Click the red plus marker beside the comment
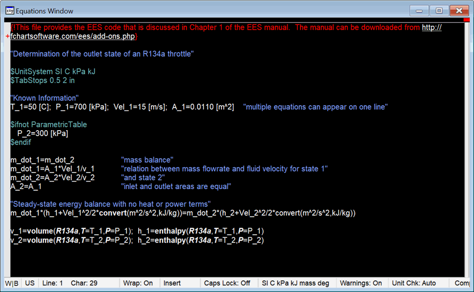The width and height of the screenshot is (474, 292). pos(8,36)
